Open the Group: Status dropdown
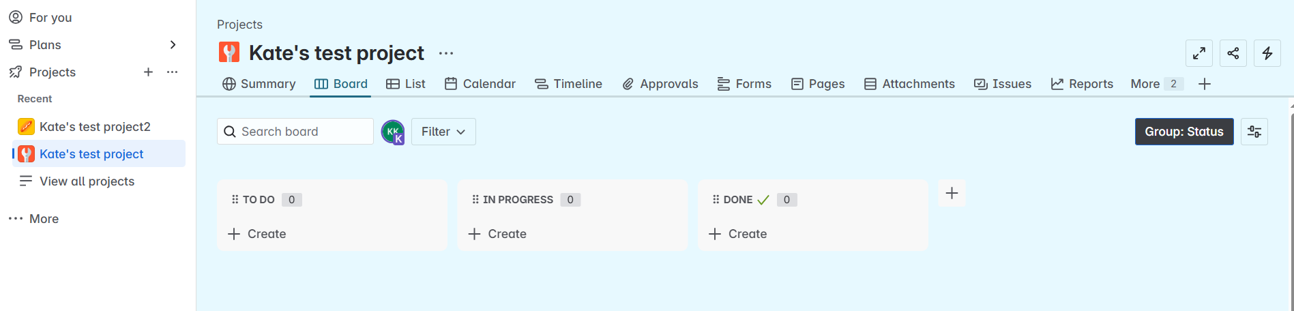This screenshot has width=1294, height=311. tap(1184, 132)
